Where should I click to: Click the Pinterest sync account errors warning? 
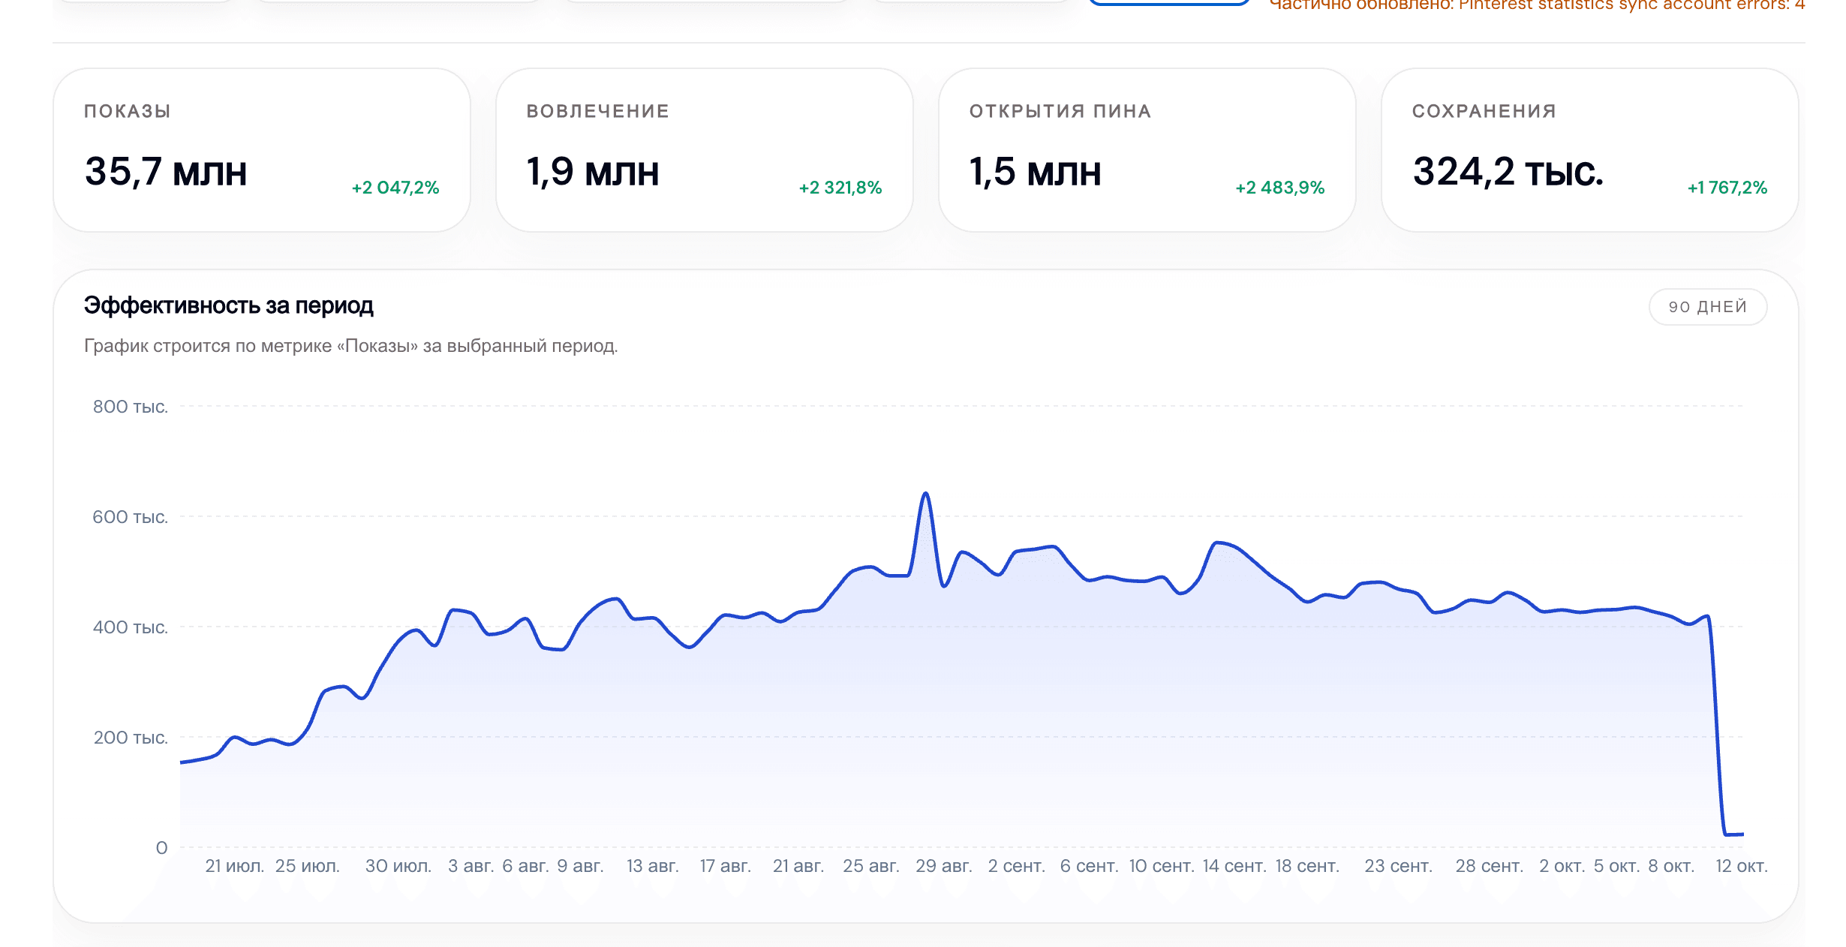click(1537, 5)
